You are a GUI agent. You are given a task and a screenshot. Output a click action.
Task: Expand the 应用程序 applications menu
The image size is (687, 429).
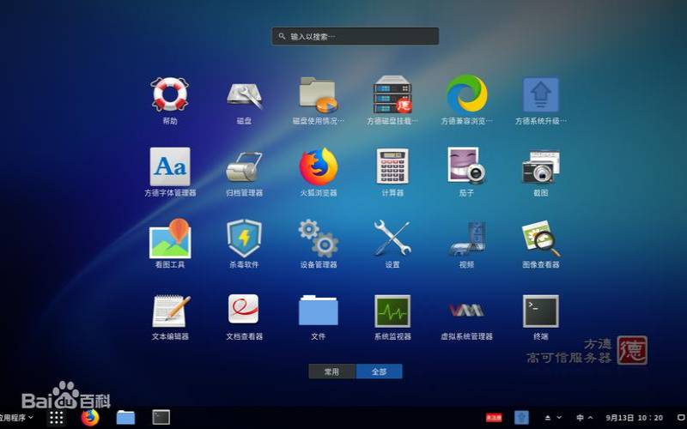(x=17, y=417)
